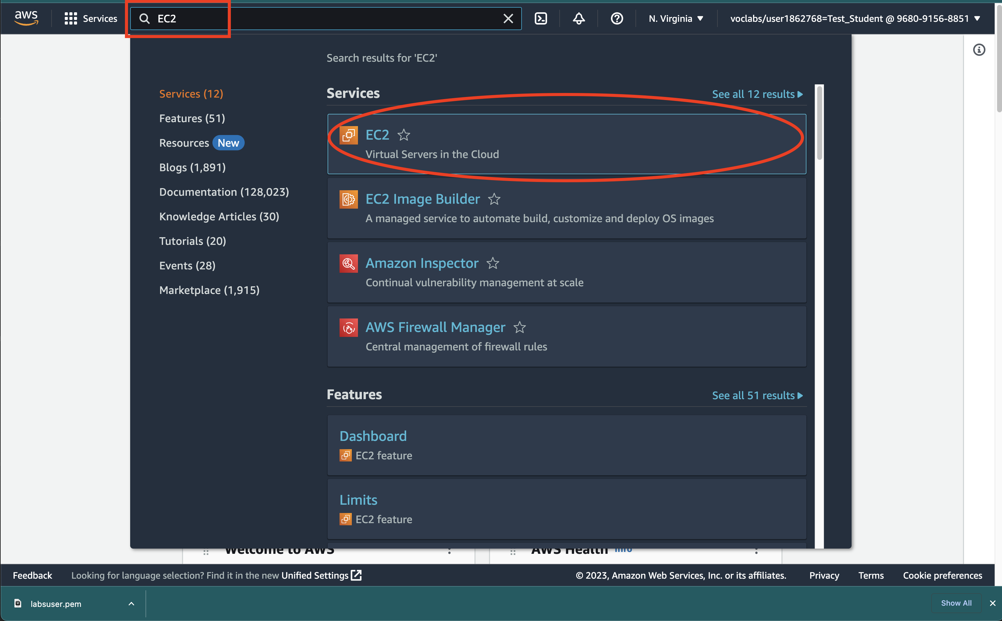Viewport: 1002px width, 621px height.
Task: Favorite EC2 with its star
Action: point(404,135)
